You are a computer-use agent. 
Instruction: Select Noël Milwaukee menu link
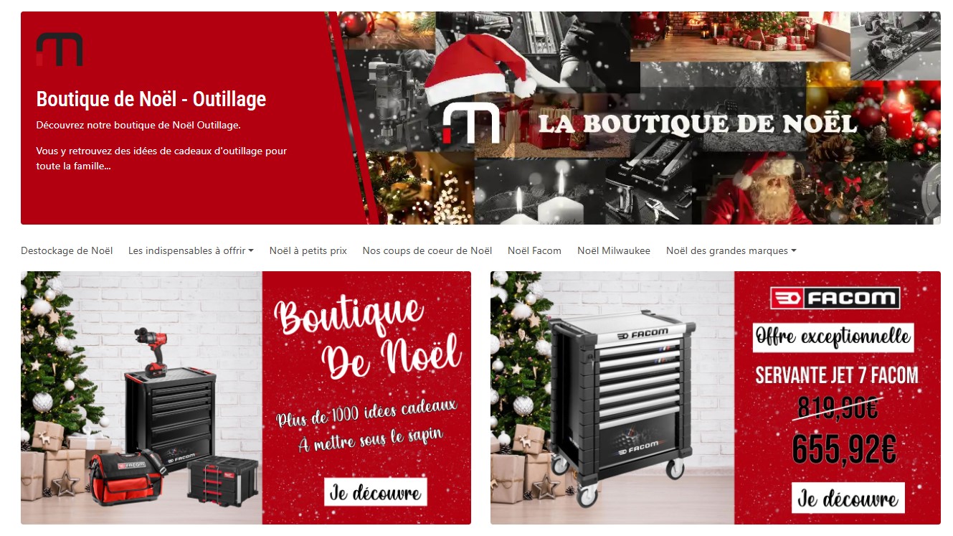tap(614, 250)
